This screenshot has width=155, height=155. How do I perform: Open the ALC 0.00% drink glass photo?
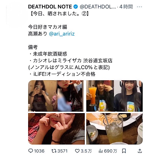pyautogui.click(x=115, y=129)
